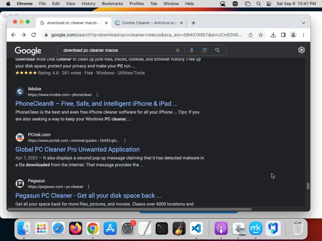Search by image with the Lens icon
Viewport: 322px width, 241px height.
point(204,50)
